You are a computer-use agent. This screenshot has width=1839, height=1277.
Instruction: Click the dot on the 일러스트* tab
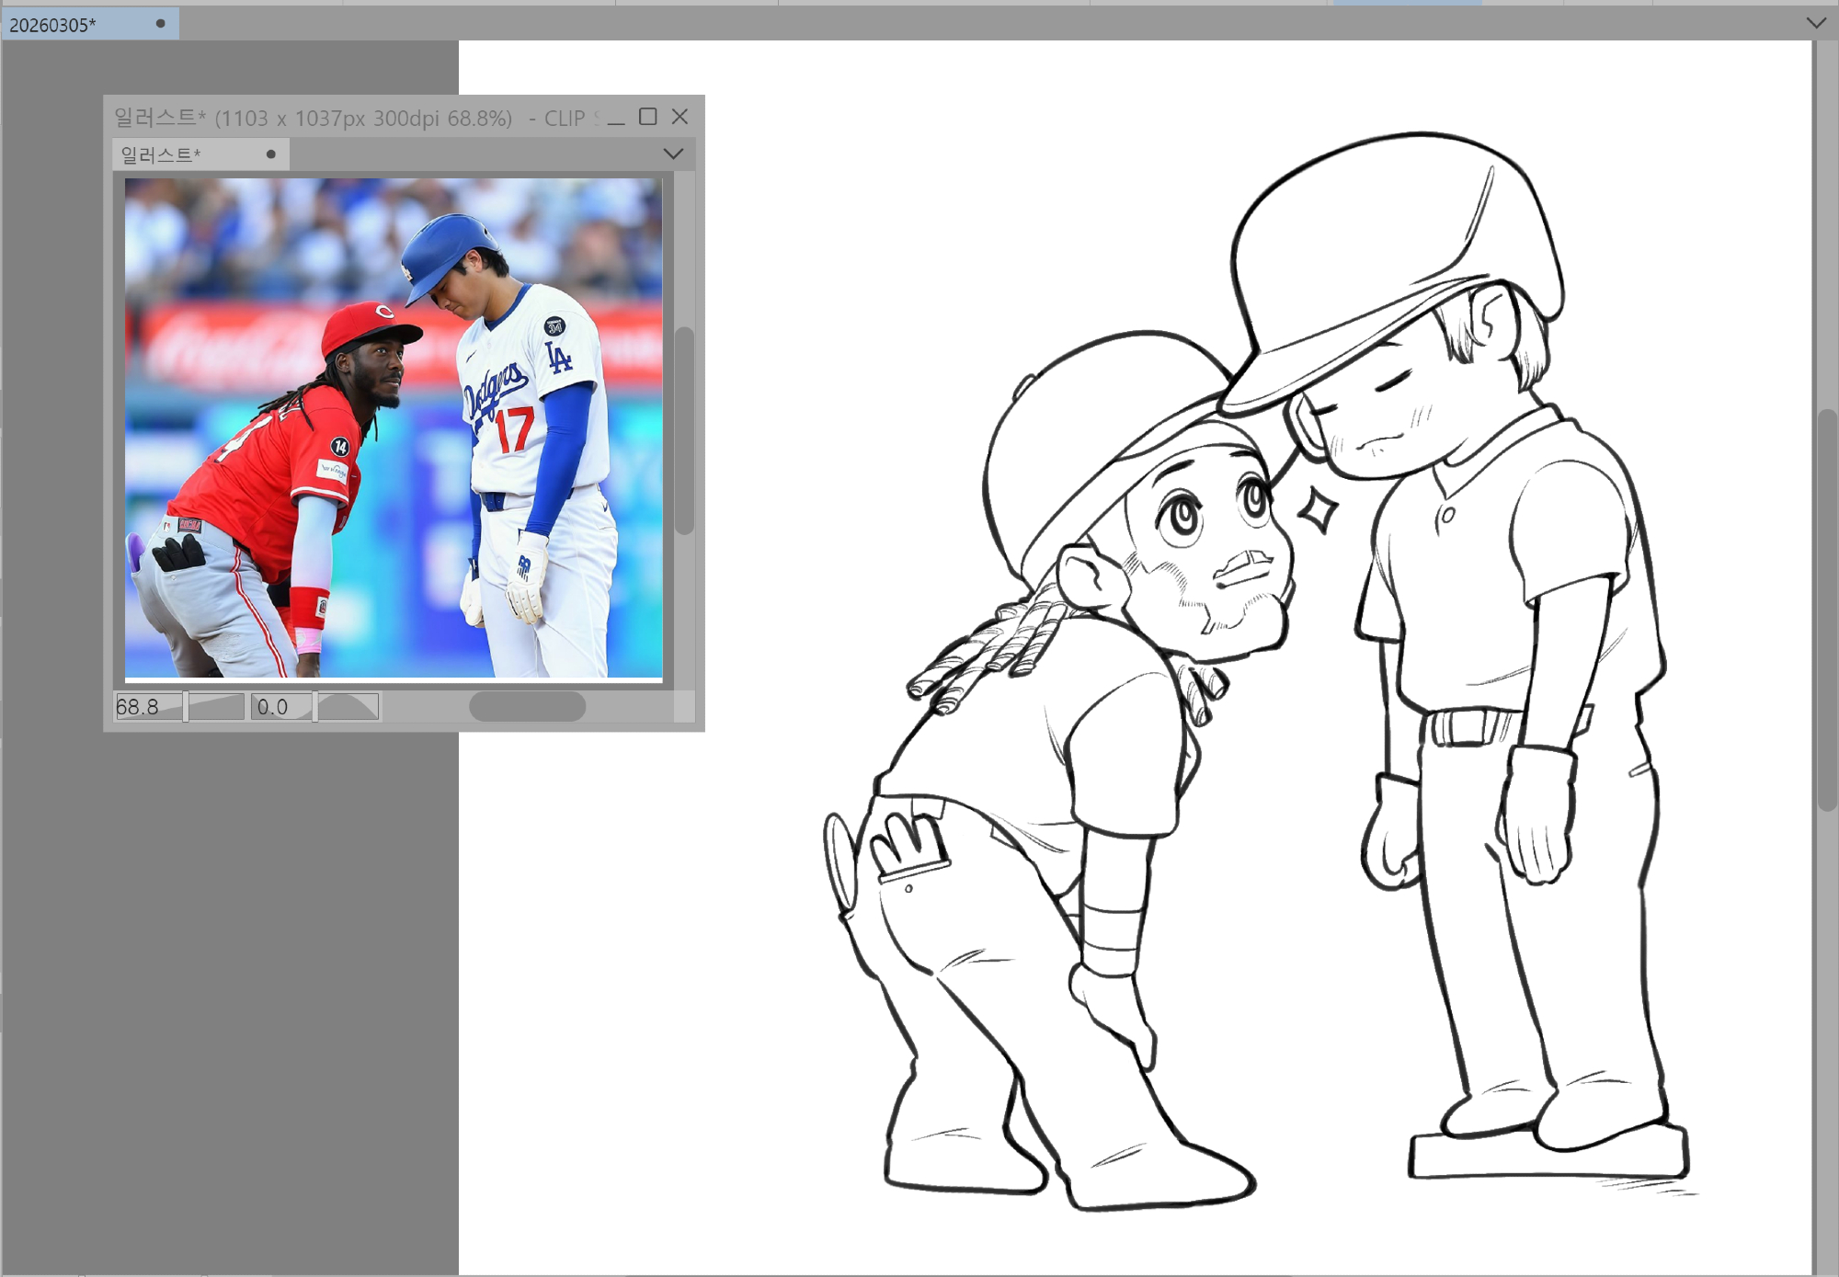(270, 154)
